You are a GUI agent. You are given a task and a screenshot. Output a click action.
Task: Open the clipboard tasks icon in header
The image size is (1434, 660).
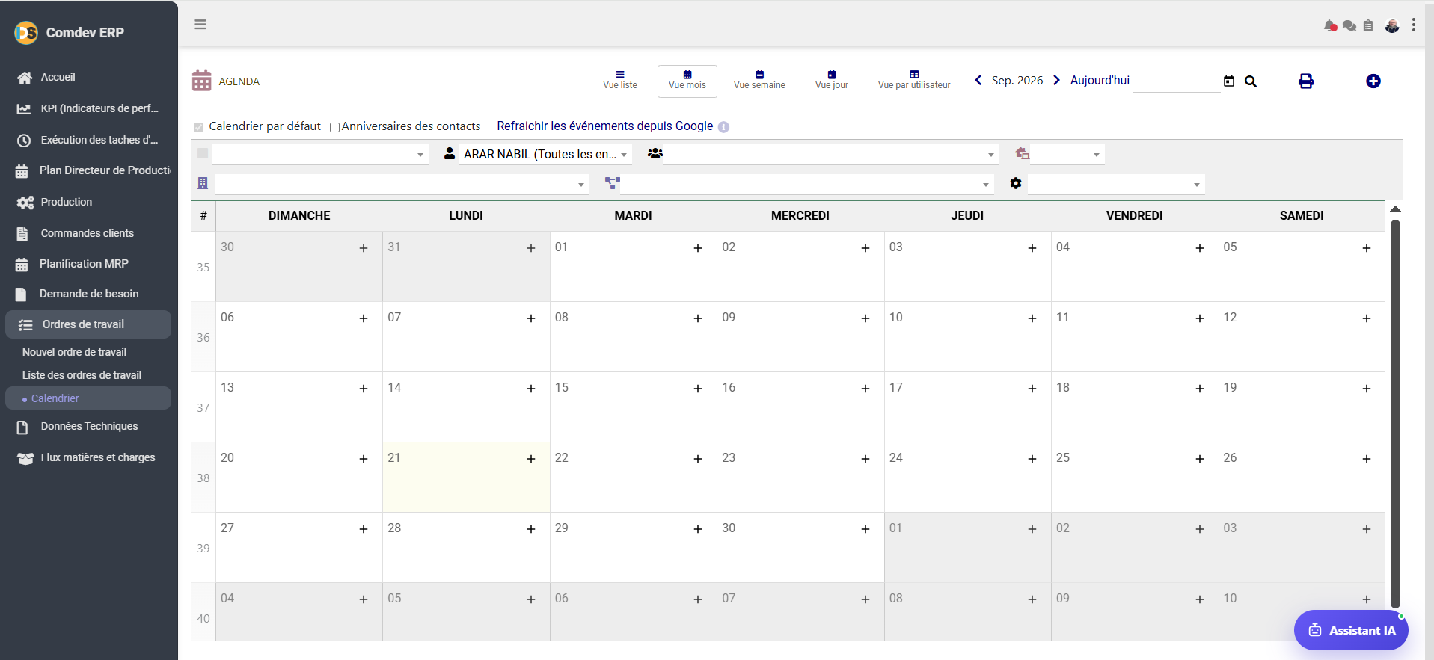(1368, 25)
